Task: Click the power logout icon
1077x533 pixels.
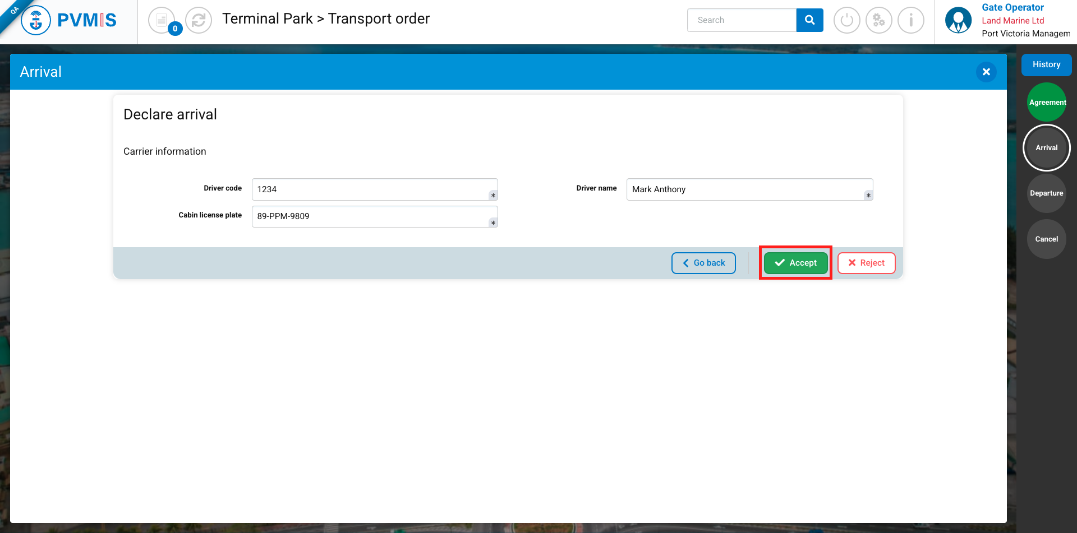Action: tap(846, 21)
